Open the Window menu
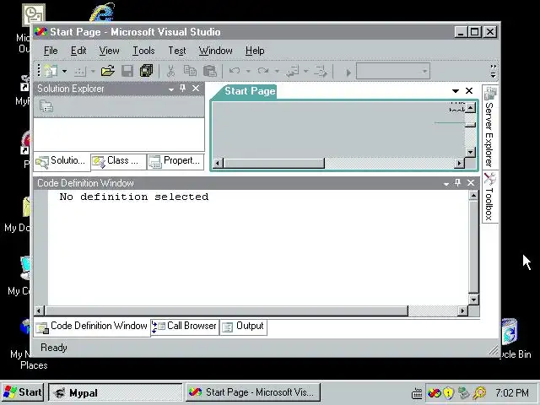This screenshot has height=405, width=540. point(216,51)
